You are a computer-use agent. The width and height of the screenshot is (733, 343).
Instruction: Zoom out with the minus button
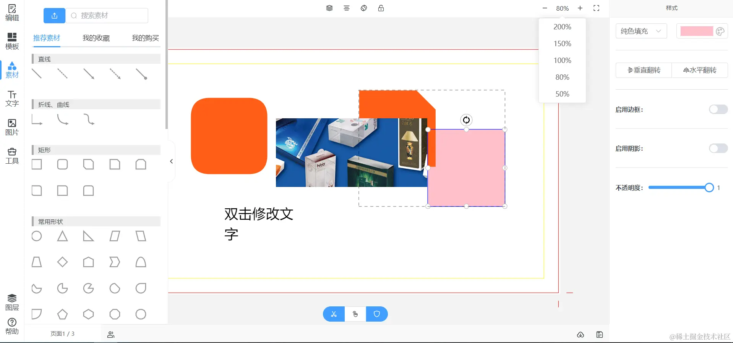click(545, 8)
